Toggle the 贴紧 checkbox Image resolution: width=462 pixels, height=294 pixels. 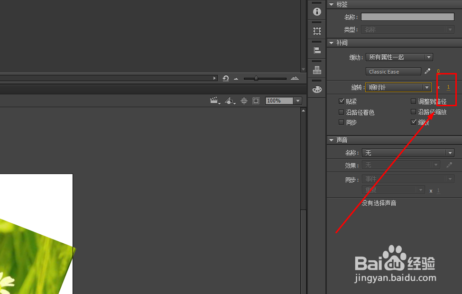click(341, 101)
